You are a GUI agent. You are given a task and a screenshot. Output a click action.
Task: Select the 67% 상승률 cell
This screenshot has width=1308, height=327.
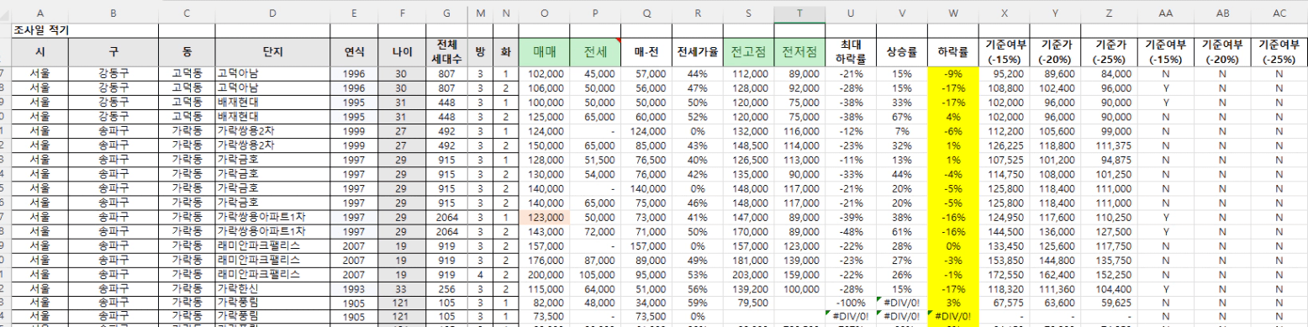(901, 117)
